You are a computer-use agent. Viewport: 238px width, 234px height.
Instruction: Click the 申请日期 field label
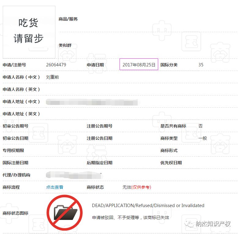(95, 65)
